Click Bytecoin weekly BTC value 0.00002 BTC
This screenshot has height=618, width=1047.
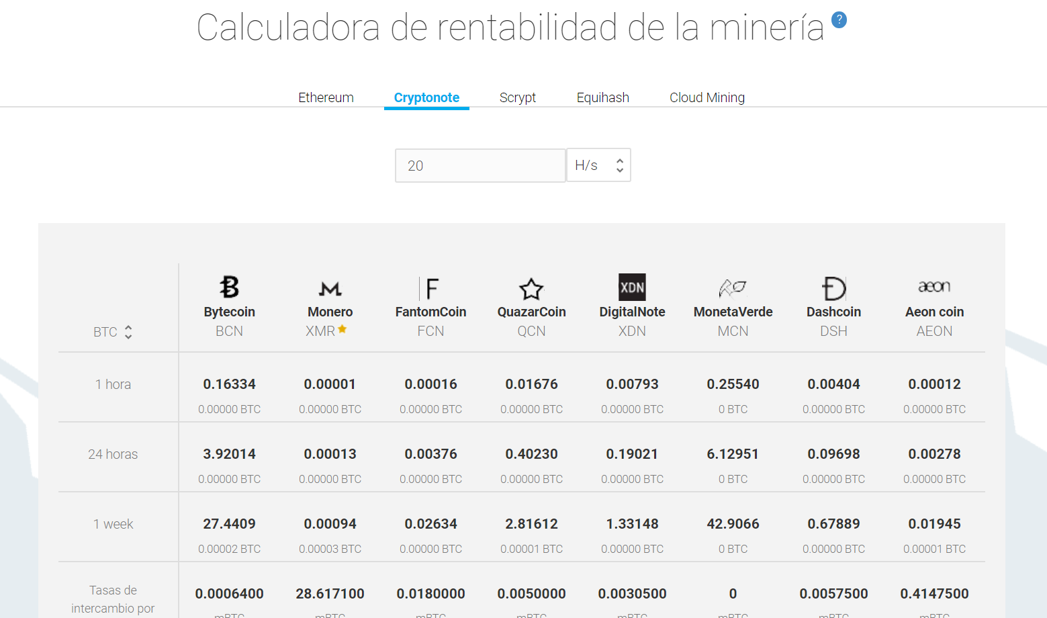click(230, 549)
